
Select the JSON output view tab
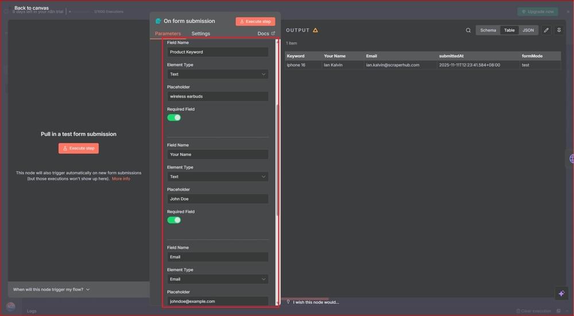coord(528,30)
